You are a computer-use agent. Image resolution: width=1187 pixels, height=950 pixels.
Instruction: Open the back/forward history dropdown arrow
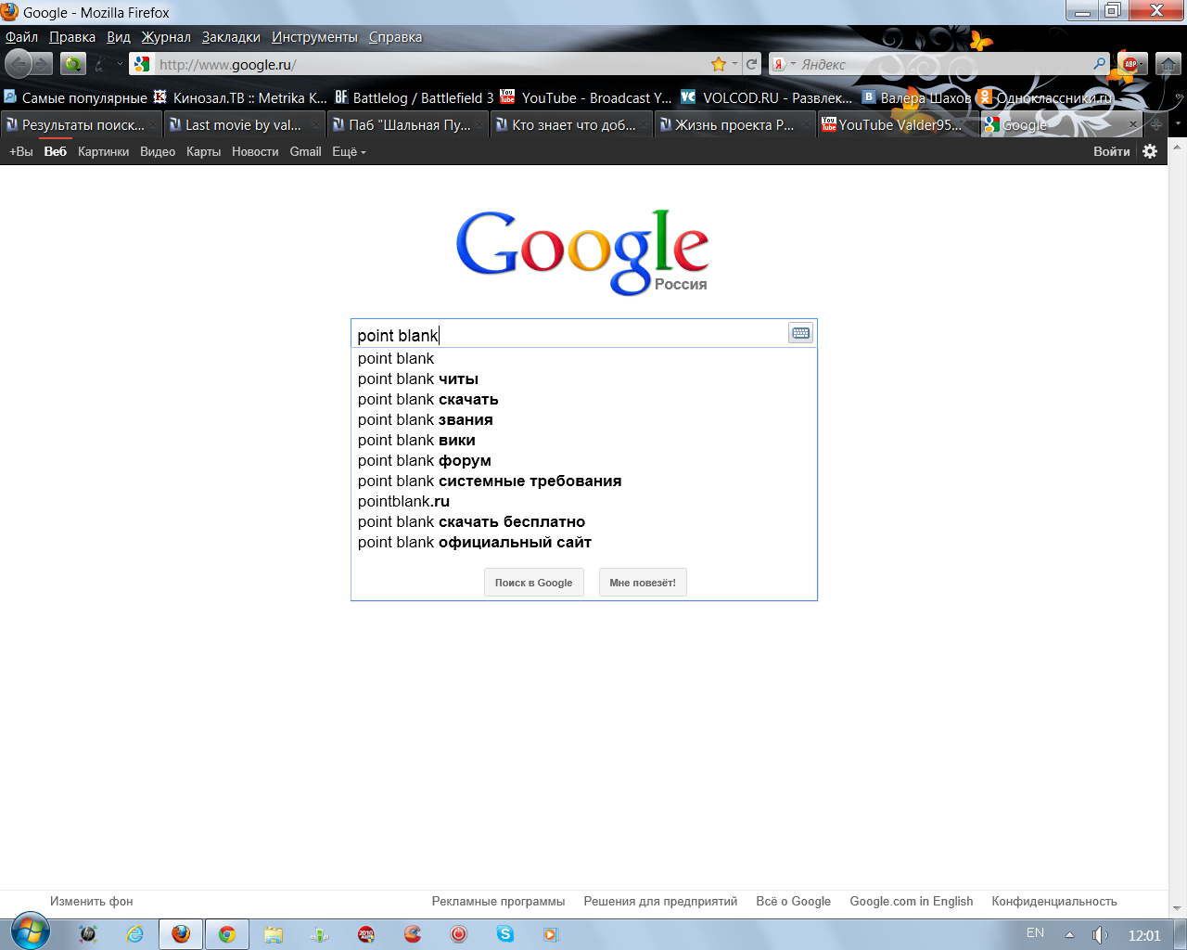pos(120,64)
